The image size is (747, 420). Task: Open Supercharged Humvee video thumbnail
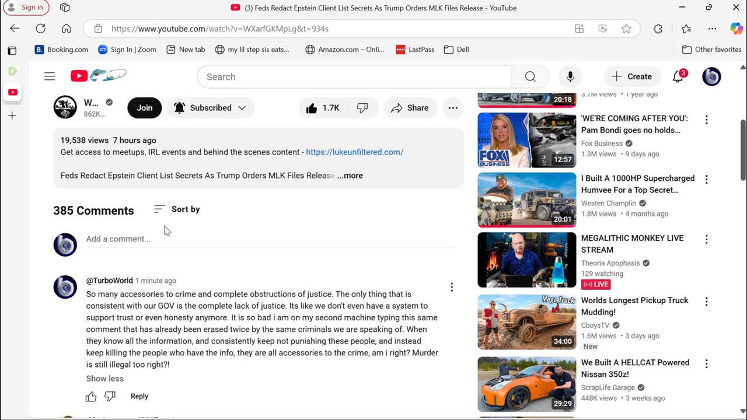click(x=527, y=200)
